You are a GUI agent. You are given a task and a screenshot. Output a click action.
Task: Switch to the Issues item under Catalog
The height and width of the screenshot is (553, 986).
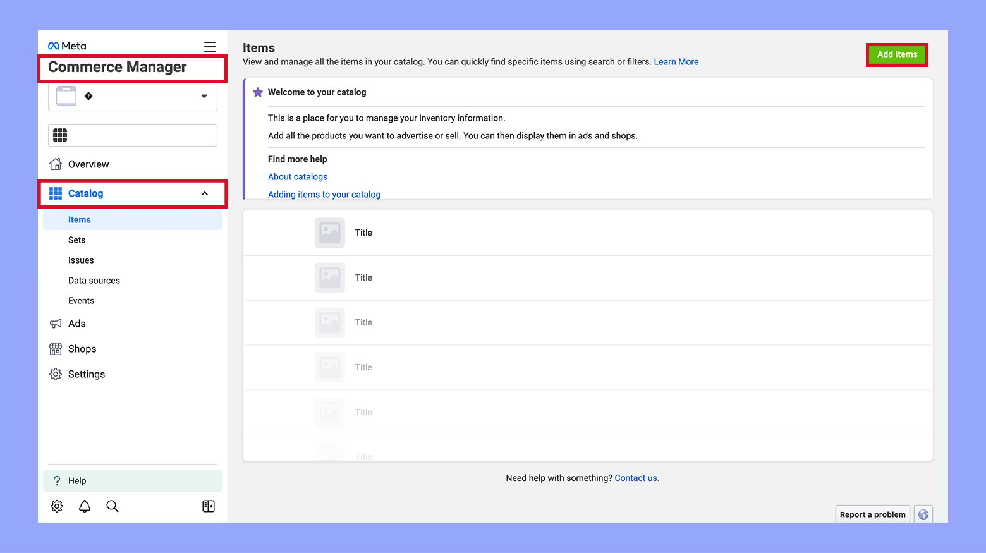(x=81, y=260)
